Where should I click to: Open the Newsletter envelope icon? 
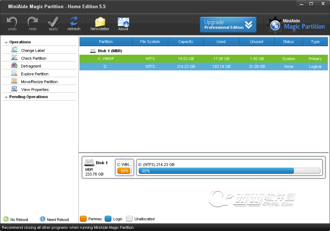point(100,22)
